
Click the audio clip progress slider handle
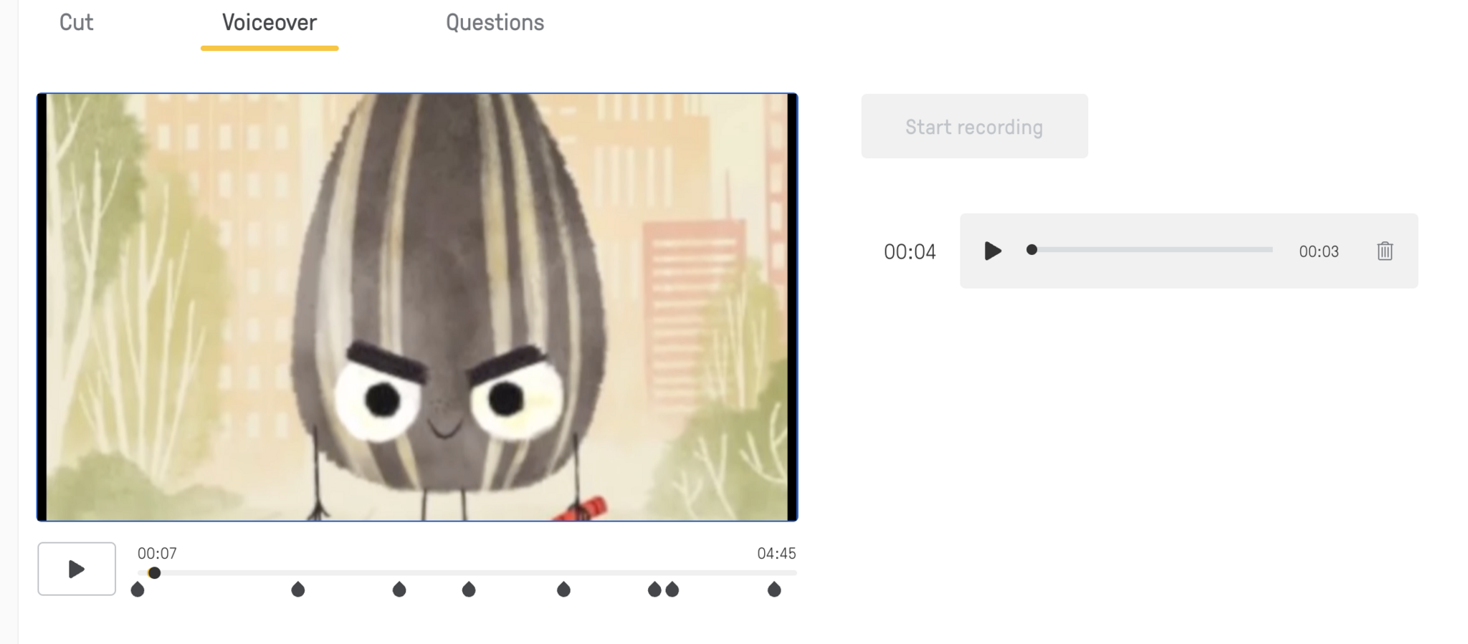[x=1031, y=249]
